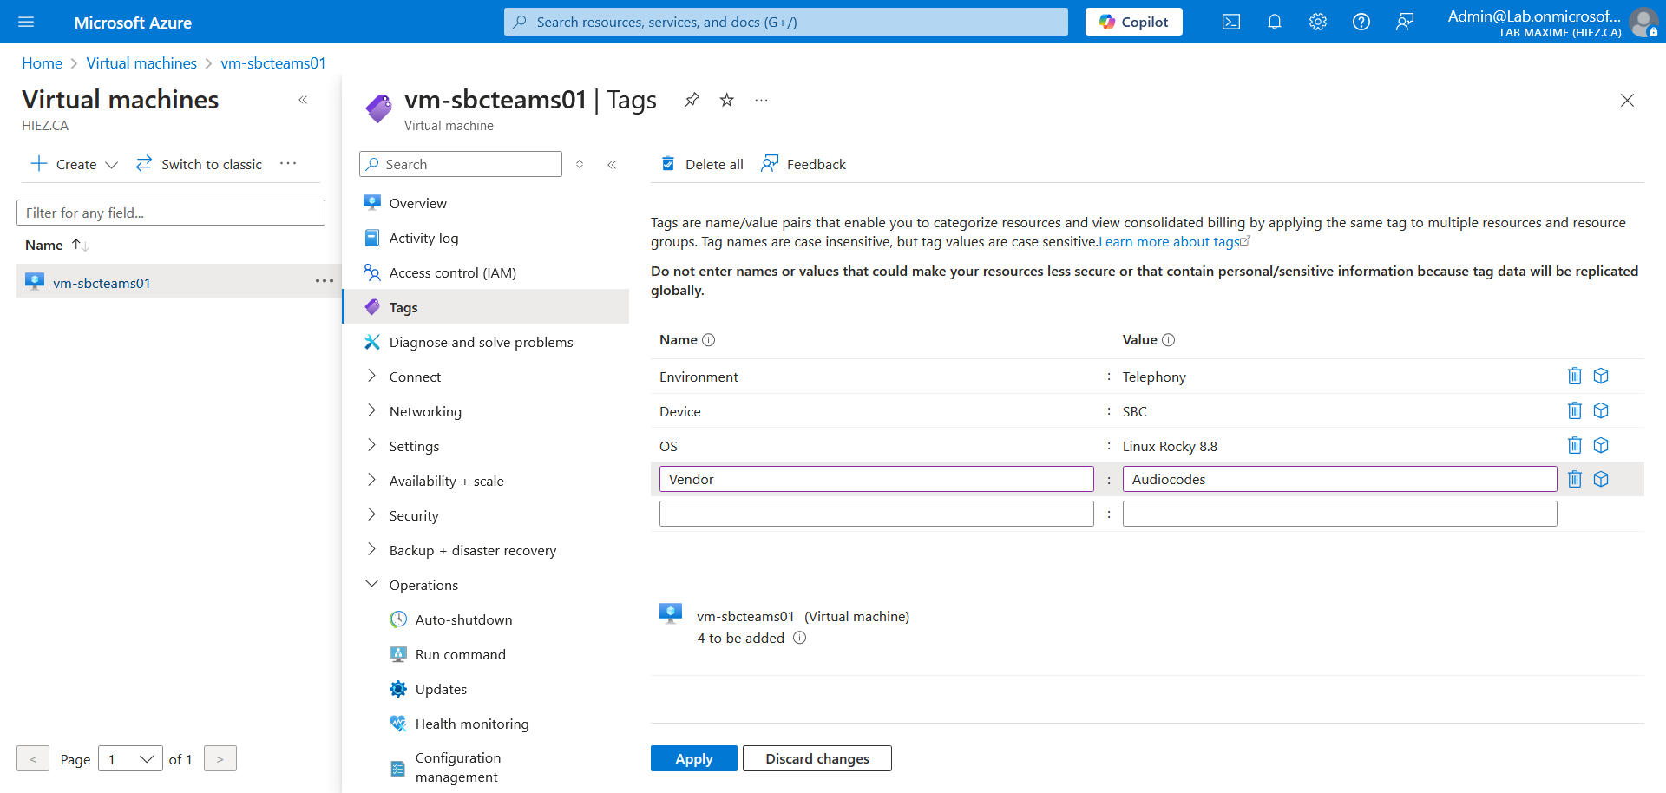
Task: Open portal settings gear
Action: pyautogui.click(x=1317, y=23)
